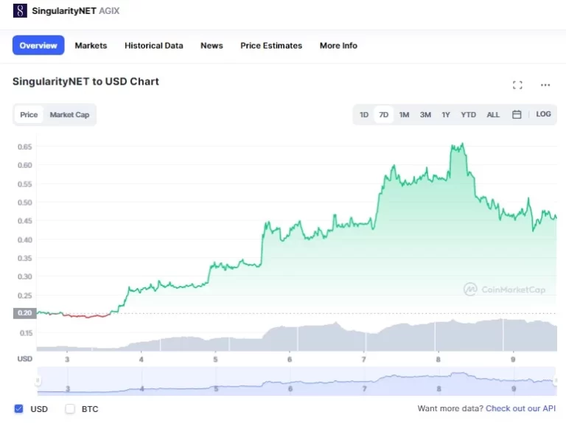The width and height of the screenshot is (566, 423).
Task: Open the Historical Data tab
Action: pyautogui.click(x=154, y=46)
